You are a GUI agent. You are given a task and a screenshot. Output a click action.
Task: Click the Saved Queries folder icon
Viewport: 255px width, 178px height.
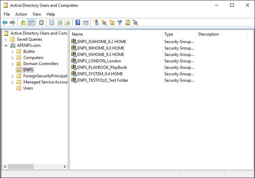pyautogui.click(x=12, y=39)
